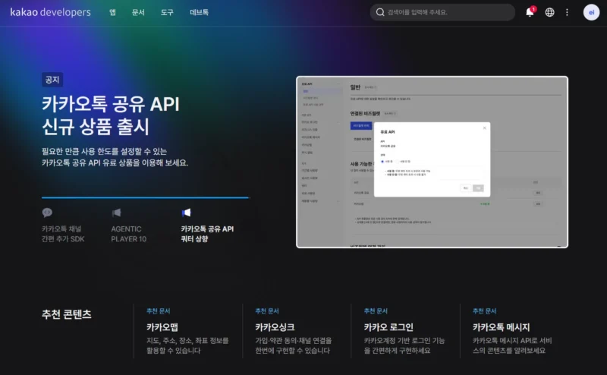Select the megaphone icon above AGENTIC PLAYER 10
The height and width of the screenshot is (375, 607).
point(117,213)
